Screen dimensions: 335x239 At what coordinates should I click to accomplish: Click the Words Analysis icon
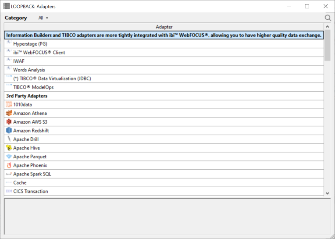pos(9,69)
